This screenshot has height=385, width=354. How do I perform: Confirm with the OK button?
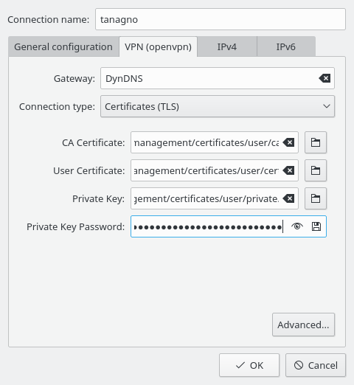249,365
